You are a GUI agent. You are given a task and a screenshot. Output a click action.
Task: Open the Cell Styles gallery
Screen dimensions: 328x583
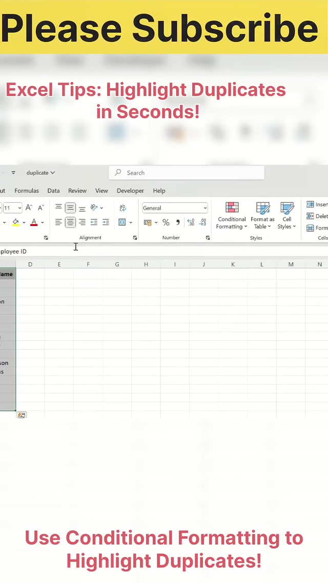coord(287,215)
